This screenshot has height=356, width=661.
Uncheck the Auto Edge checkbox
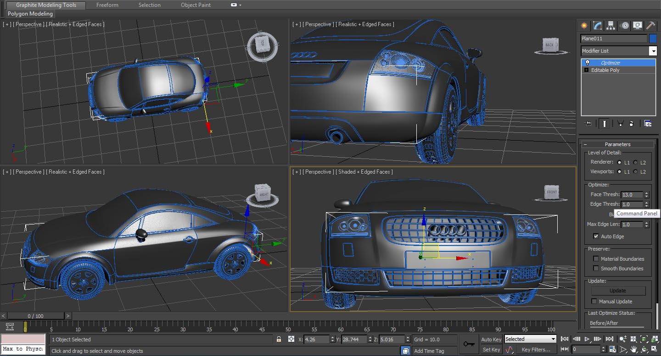[x=596, y=236]
